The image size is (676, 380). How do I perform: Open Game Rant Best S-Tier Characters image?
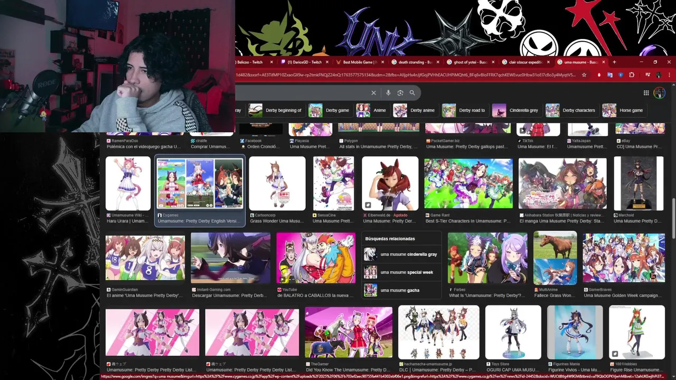(x=468, y=184)
